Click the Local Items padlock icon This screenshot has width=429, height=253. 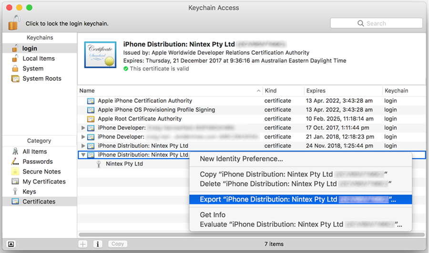tap(15, 59)
